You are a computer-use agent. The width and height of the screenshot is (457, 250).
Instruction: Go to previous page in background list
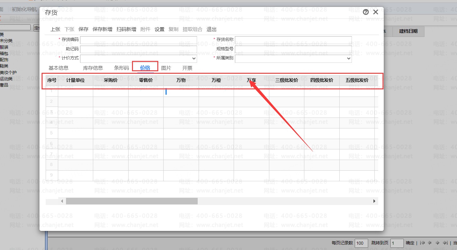(430, 243)
